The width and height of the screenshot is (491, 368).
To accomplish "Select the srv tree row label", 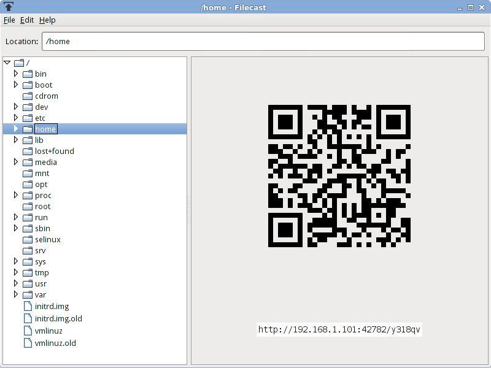I will tap(40, 251).
